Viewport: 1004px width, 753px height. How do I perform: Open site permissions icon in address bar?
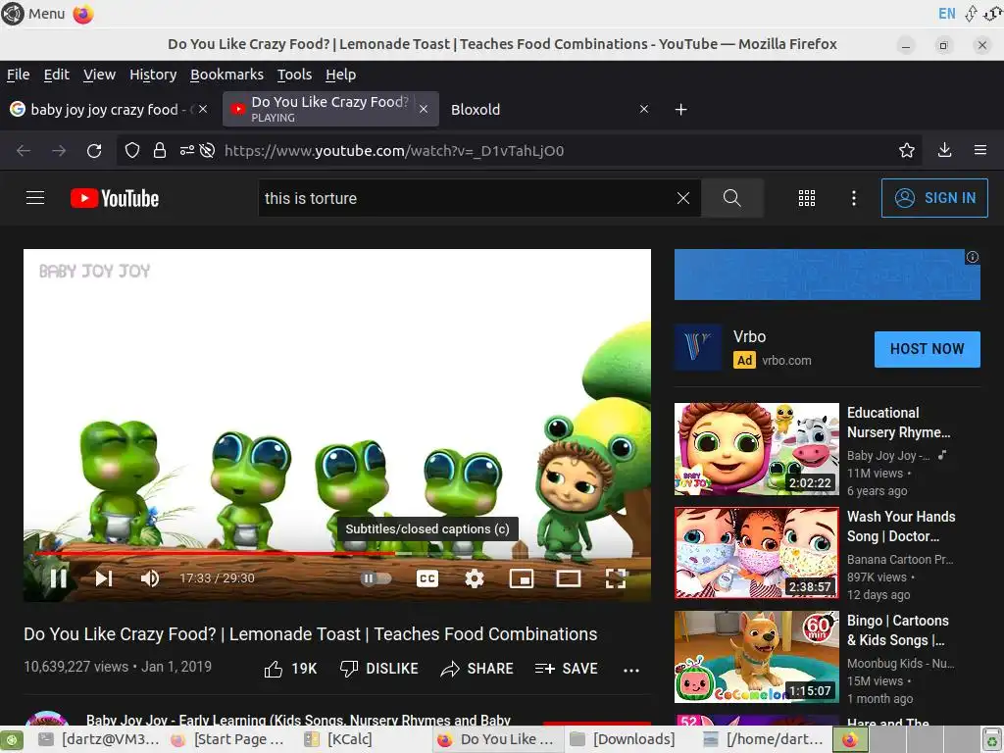(187, 150)
